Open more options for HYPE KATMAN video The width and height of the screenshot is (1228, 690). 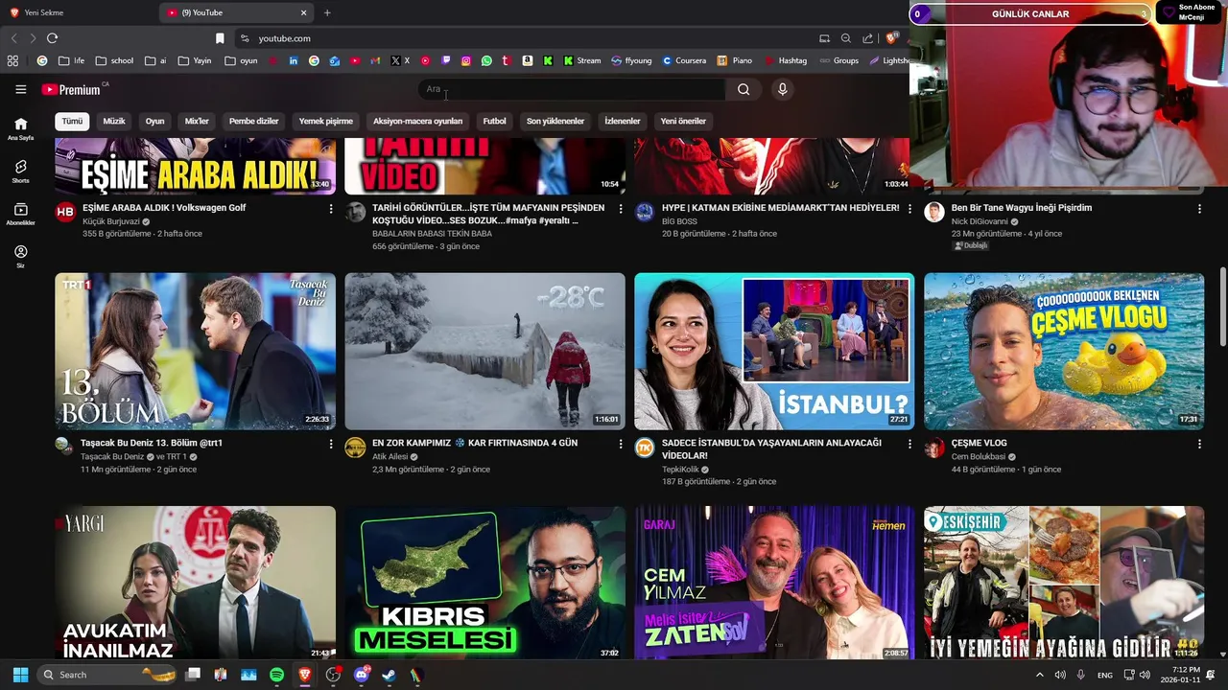tap(910, 208)
